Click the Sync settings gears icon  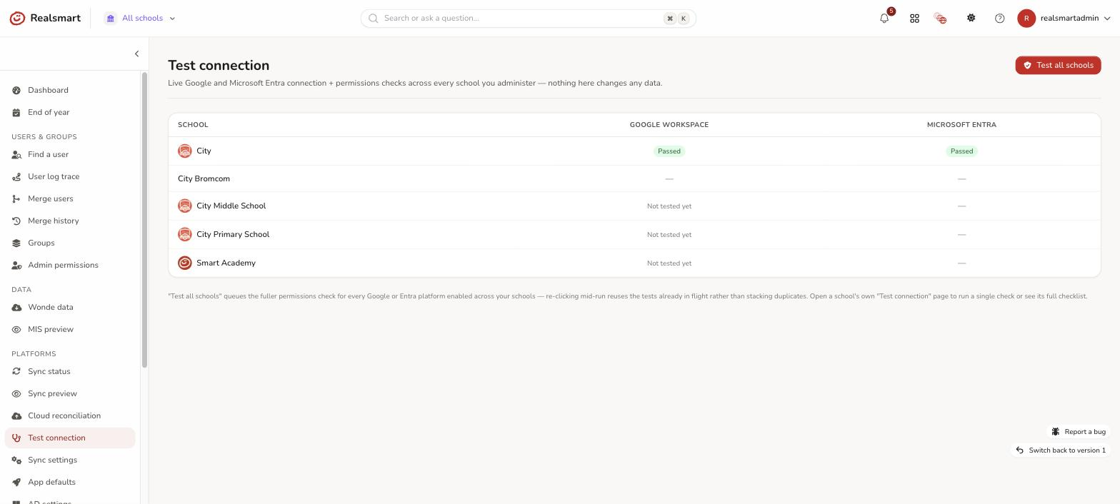(x=16, y=460)
